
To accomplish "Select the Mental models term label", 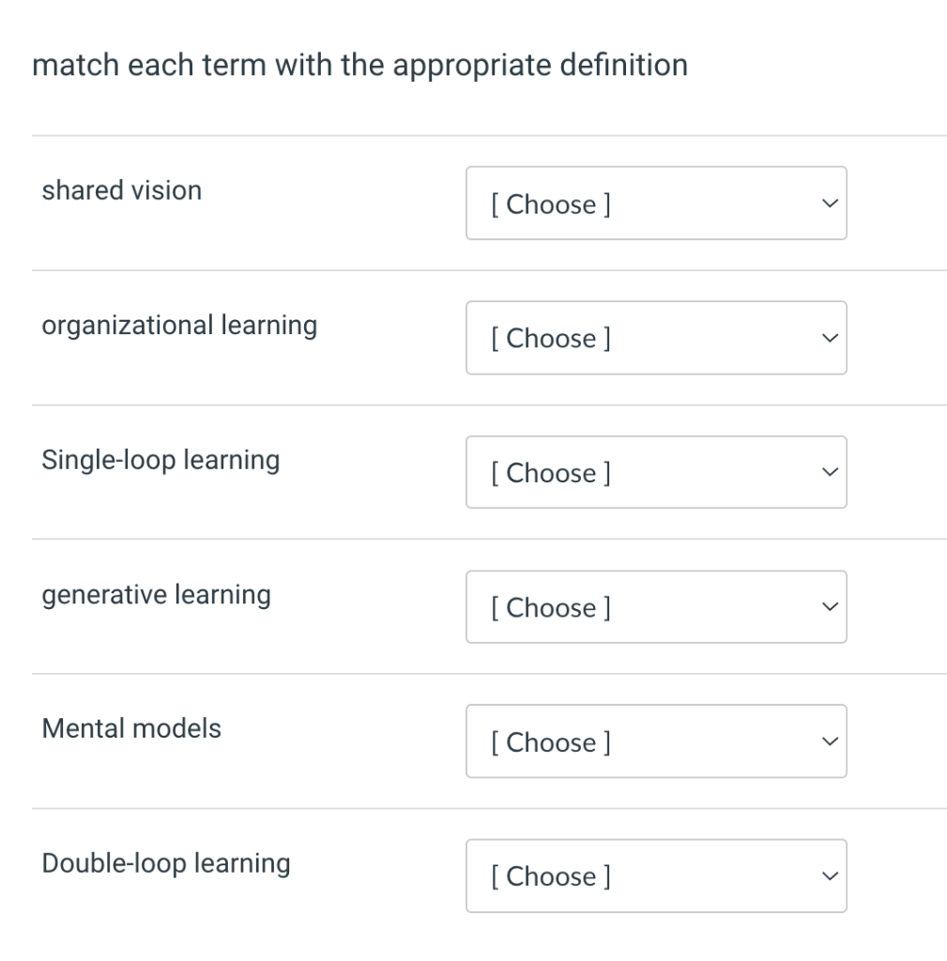I will 130,728.
